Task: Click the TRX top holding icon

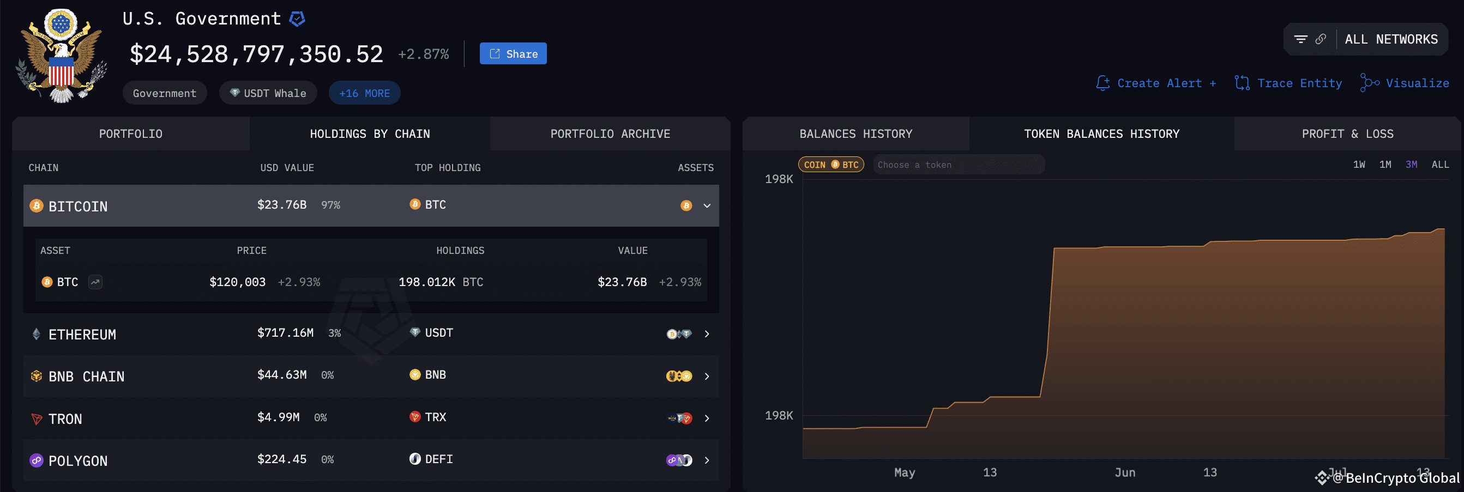Action: tap(415, 416)
